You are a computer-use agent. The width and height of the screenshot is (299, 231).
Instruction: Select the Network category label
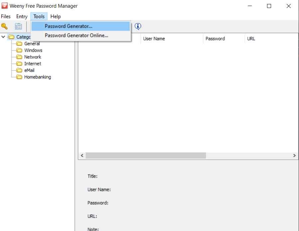pyautogui.click(x=33, y=57)
